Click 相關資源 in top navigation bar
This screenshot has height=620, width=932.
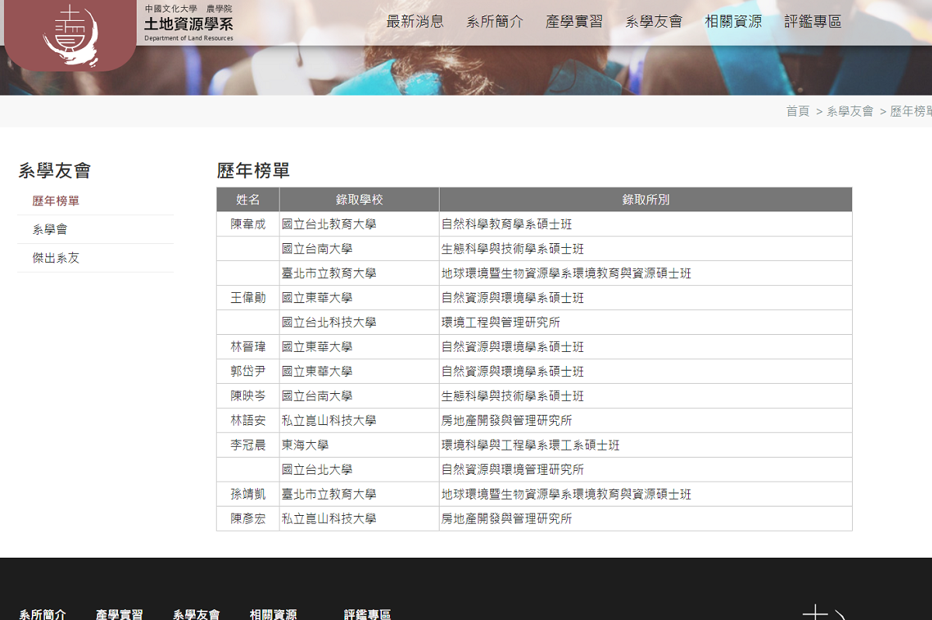(x=733, y=22)
